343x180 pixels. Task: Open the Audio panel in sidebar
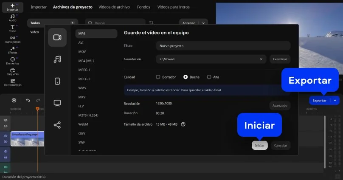[13, 18]
